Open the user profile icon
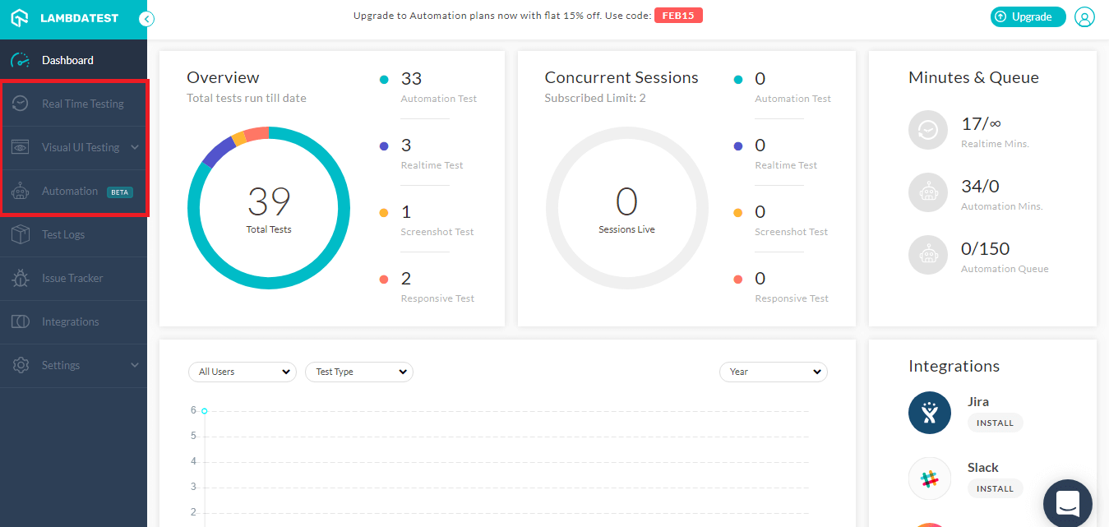The image size is (1109, 527). (1084, 16)
